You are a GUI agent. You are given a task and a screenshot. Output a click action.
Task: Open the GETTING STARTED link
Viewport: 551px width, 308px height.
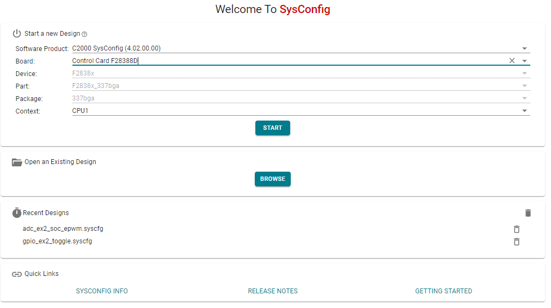point(444,291)
